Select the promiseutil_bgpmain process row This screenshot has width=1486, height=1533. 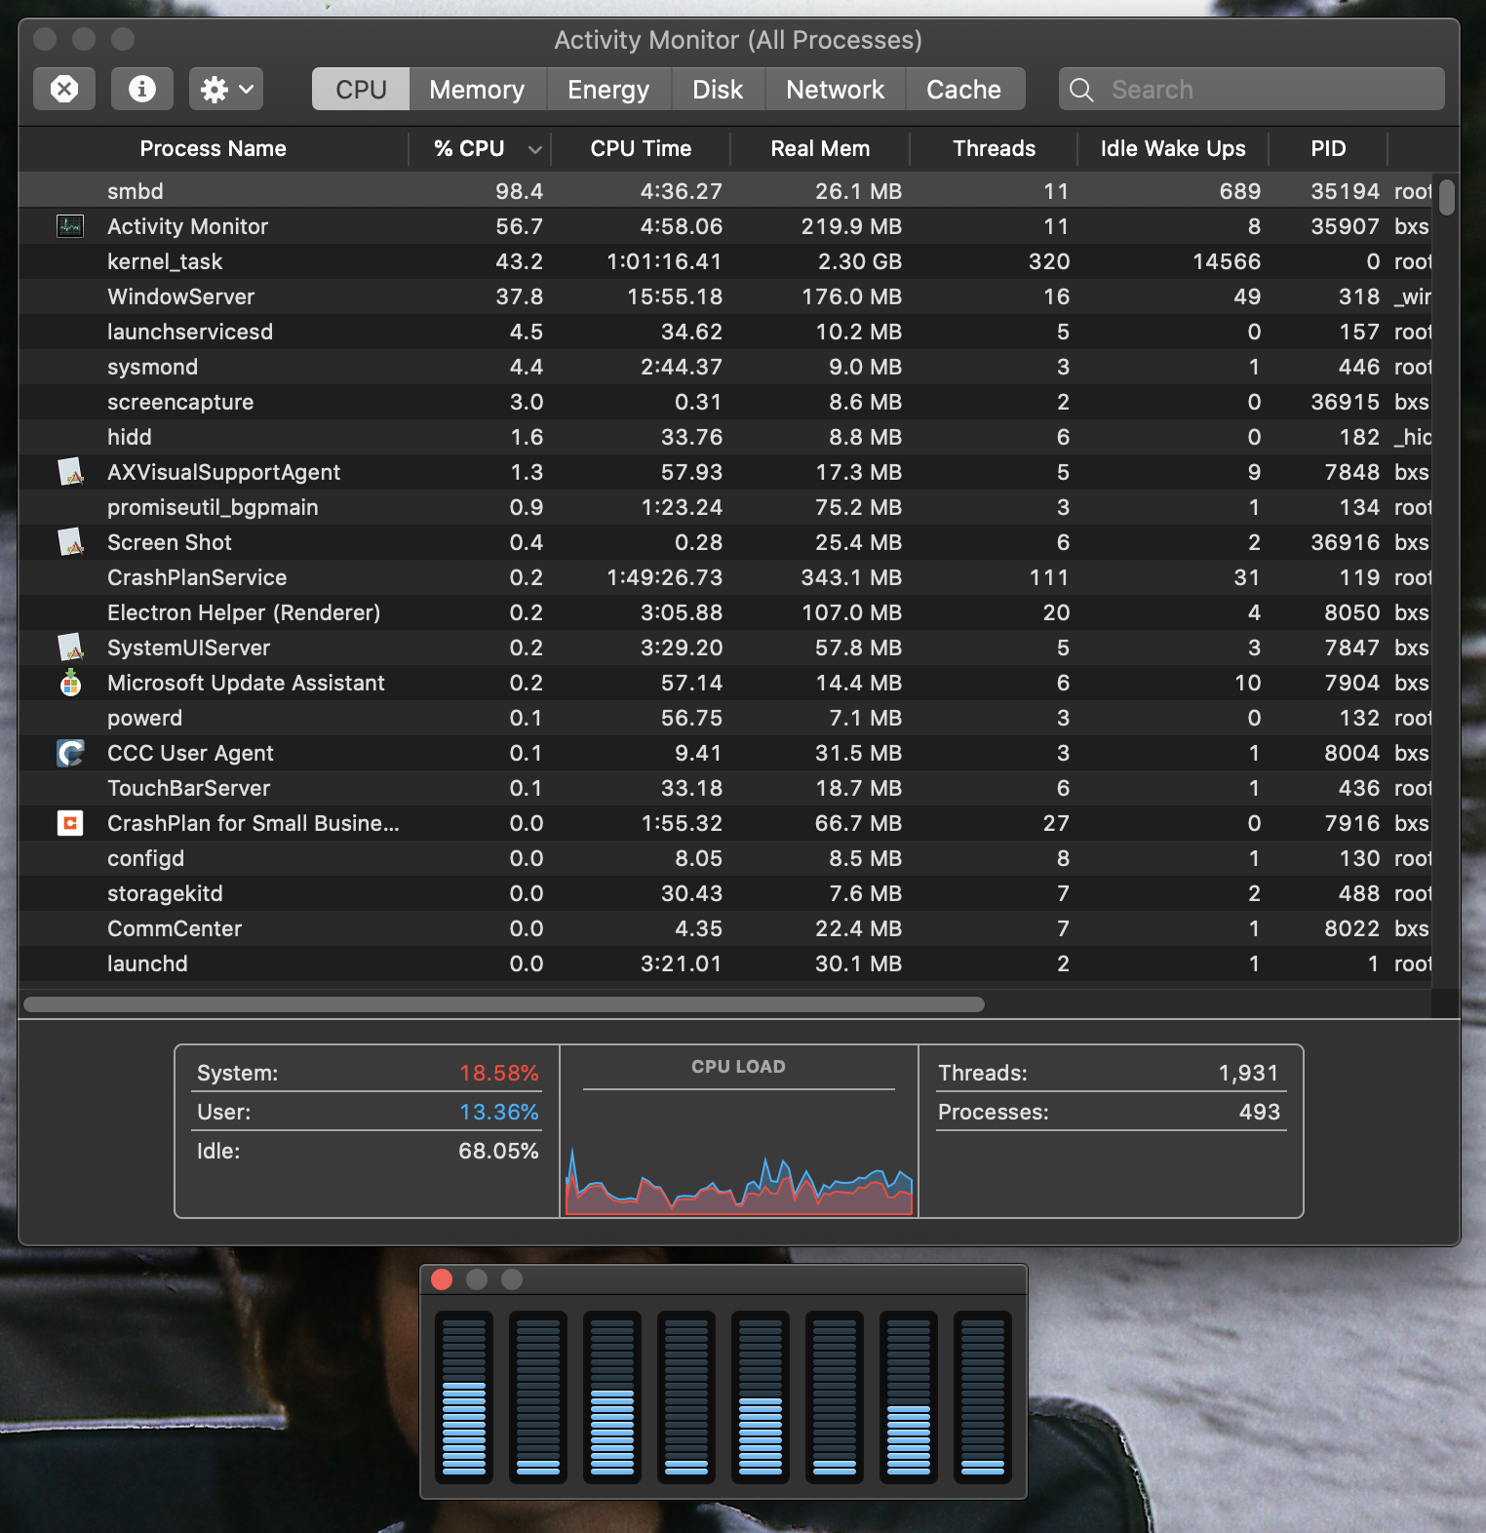pos(725,507)
